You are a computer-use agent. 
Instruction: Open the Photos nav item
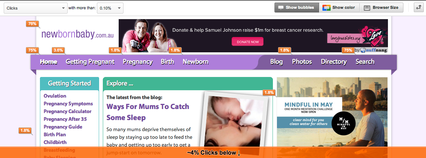point(302,62)
